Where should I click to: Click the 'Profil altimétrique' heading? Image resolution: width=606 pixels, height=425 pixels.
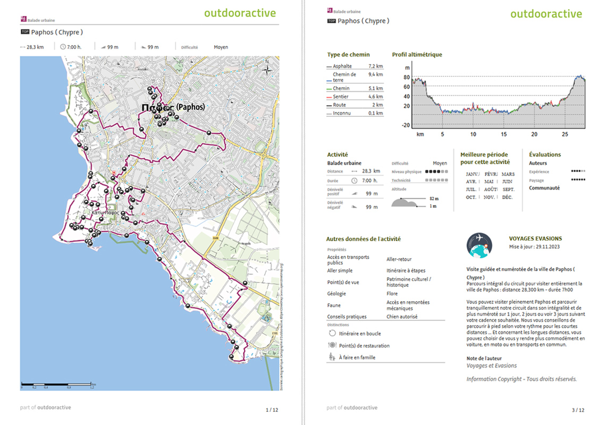coord(417,55)
